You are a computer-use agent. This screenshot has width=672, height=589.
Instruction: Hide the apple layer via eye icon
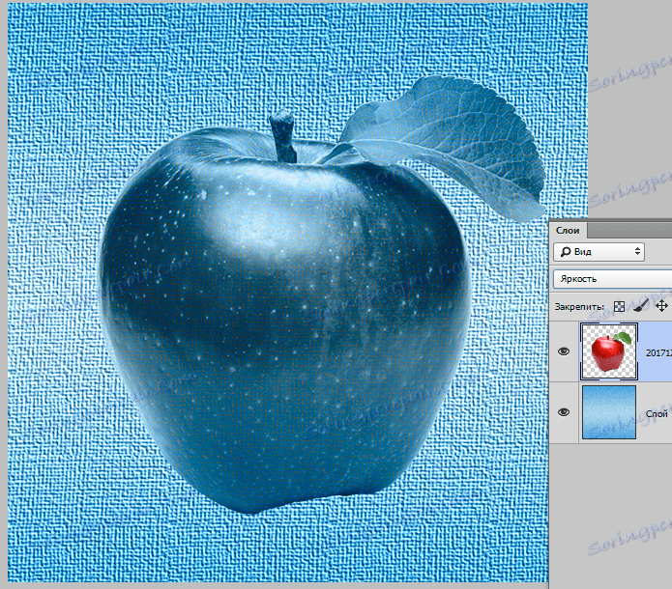coord(564,351)
